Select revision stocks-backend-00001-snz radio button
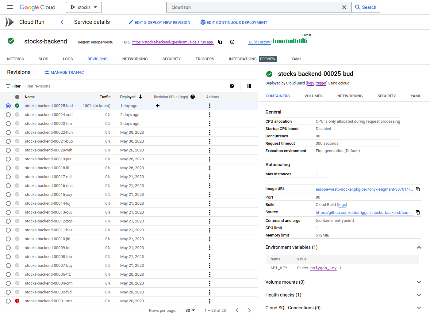The image size is (430, 317). click(8, 301)
